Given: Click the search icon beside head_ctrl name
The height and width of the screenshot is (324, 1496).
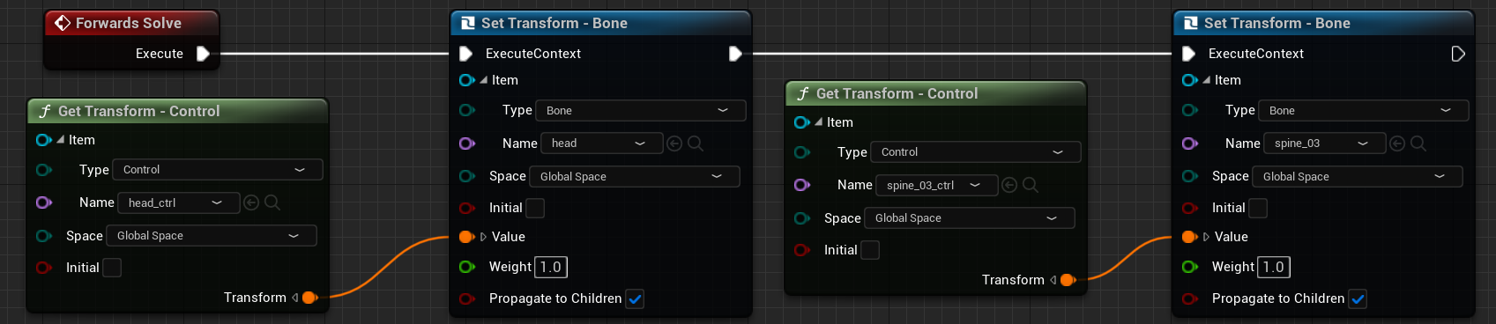Looking at the screenshot, I should click(272, 202).
